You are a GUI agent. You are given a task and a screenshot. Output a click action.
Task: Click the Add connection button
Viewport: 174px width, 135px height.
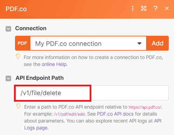[158, 43]
